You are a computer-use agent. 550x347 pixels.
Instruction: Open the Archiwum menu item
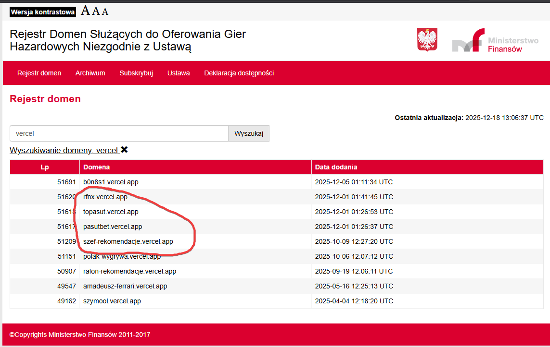90,73
